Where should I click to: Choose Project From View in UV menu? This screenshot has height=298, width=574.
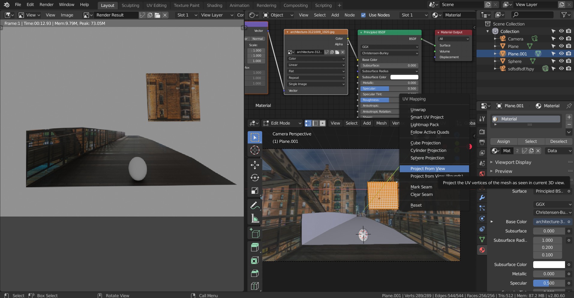tap(434, 169)
